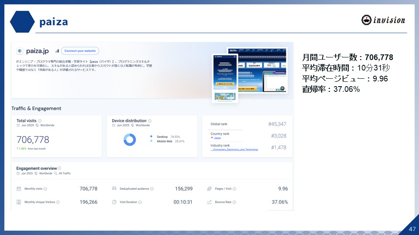Click the info icon next to Total visits
The width and height of the screenshot is (419, 235).
click(x=40, y=121)
